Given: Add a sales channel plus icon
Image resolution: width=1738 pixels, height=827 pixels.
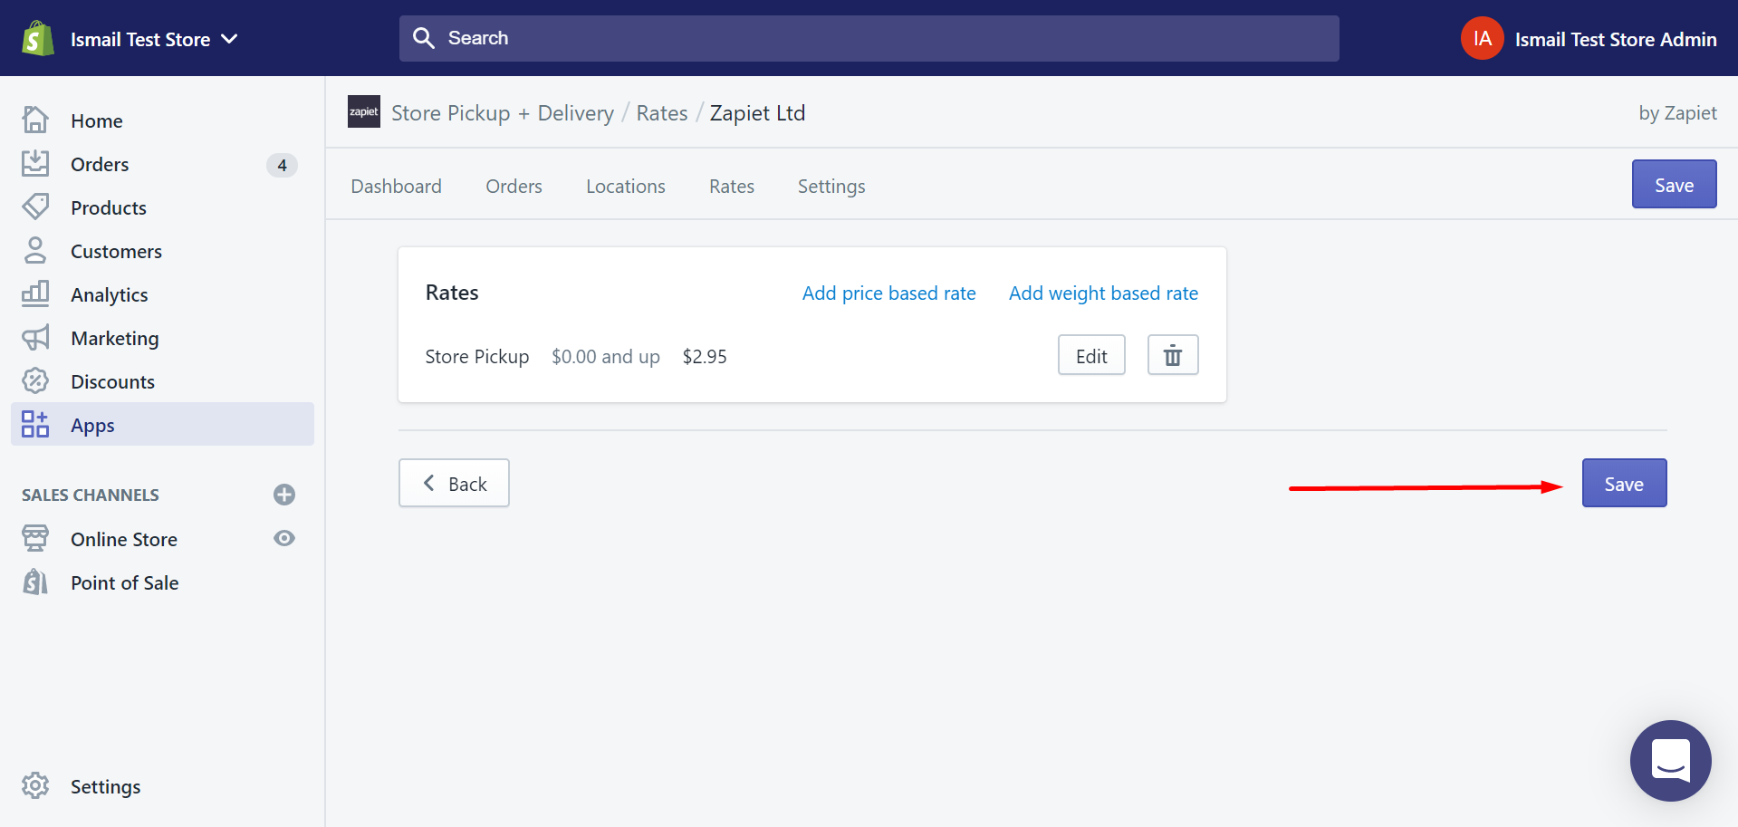Looking at the screenshot, I should click(284, 495).
